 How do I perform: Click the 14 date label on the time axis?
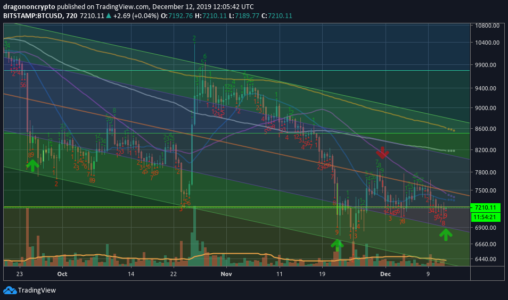click(130, 274)
